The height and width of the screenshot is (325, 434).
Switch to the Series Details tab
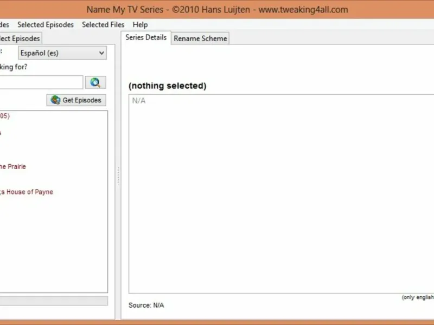[x=146, y=37]
